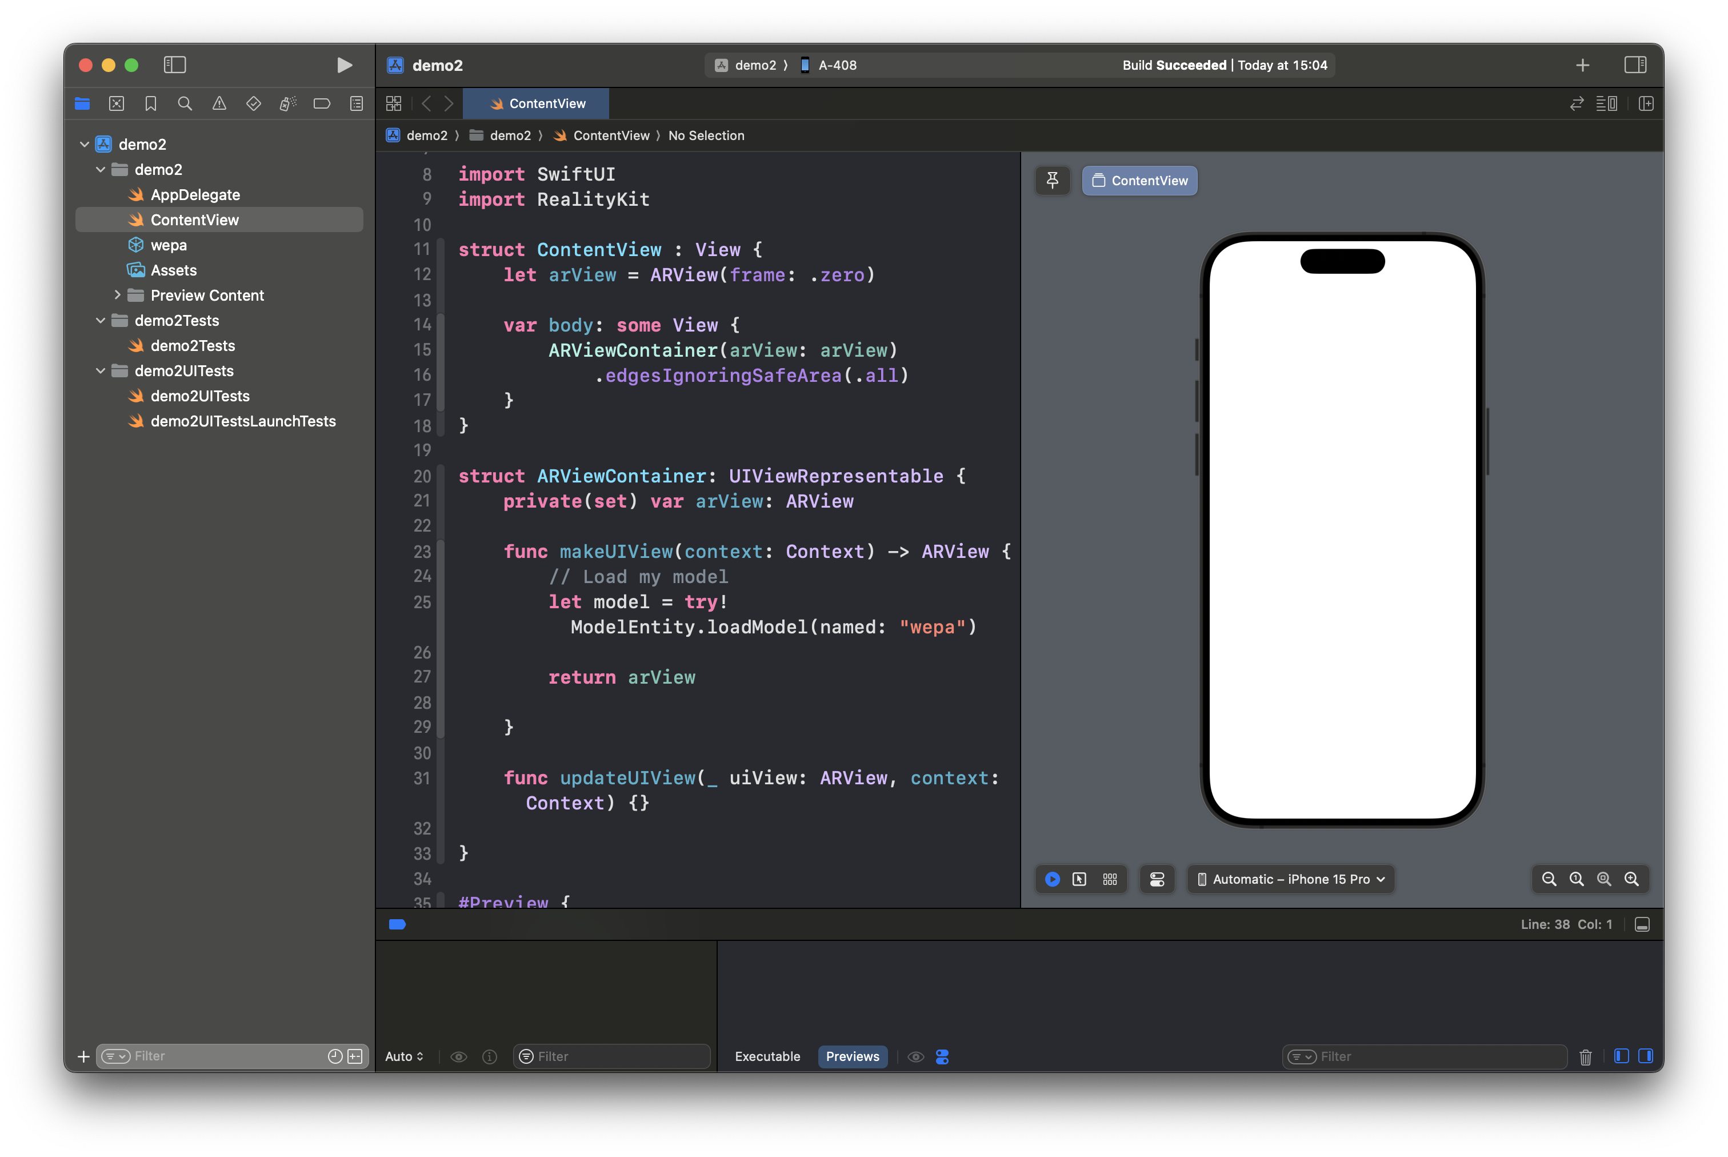Open preview Variants grid button

point(1110,879)
